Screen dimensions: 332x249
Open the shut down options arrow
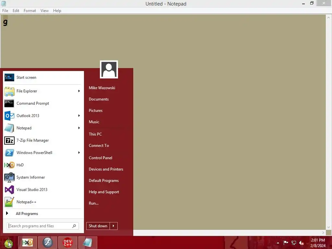coord(113,226)
